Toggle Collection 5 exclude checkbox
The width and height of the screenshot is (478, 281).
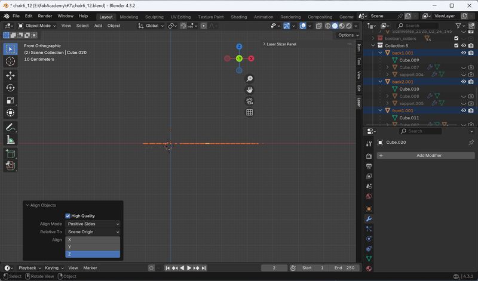coord(456,46)
